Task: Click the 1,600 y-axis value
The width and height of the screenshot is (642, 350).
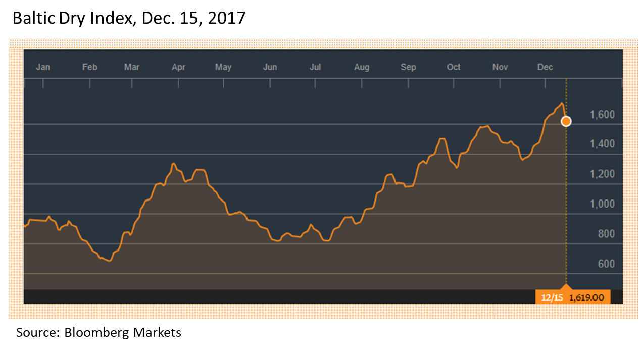Action: pos(602,115)
